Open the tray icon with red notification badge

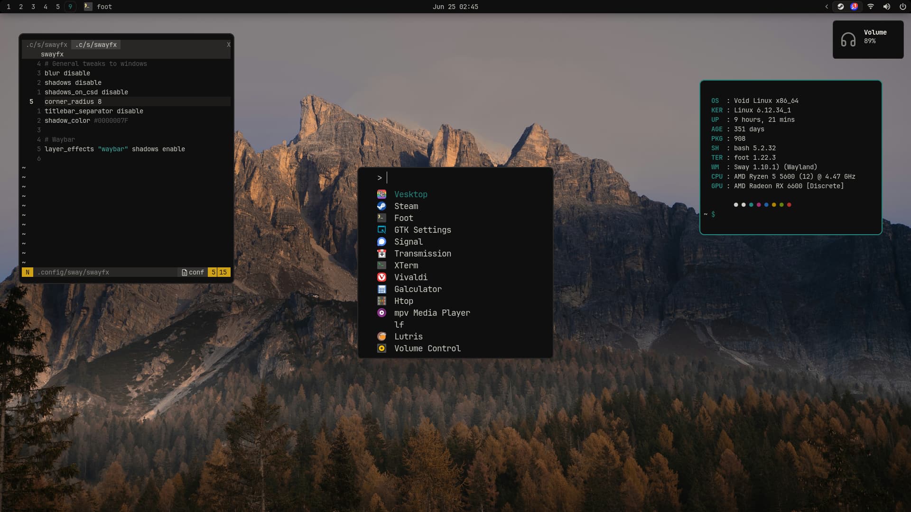click(854, 7)
